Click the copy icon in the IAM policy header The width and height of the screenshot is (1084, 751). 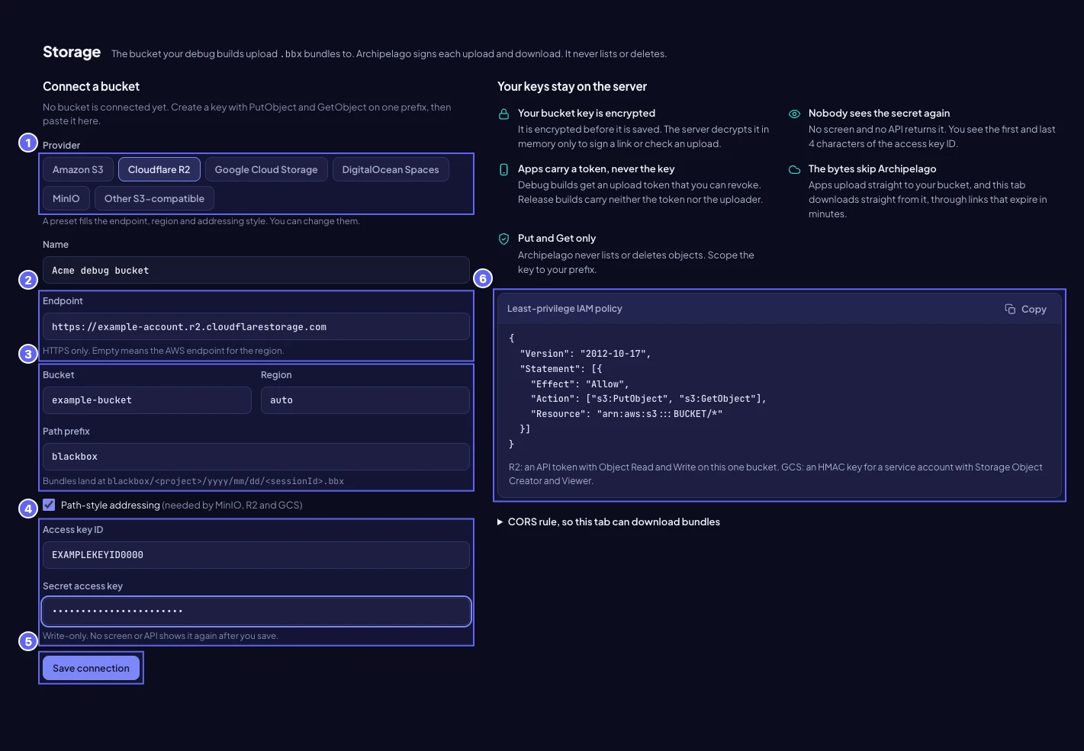tap(1010, 309)
